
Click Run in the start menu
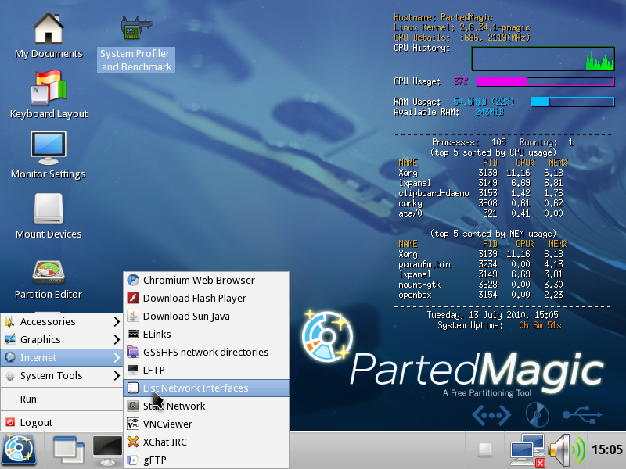(28, 399)
